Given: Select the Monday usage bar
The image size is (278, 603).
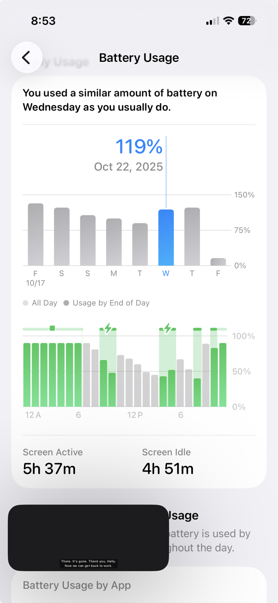Looking at the screenshot, I should [x=114, y=242].
